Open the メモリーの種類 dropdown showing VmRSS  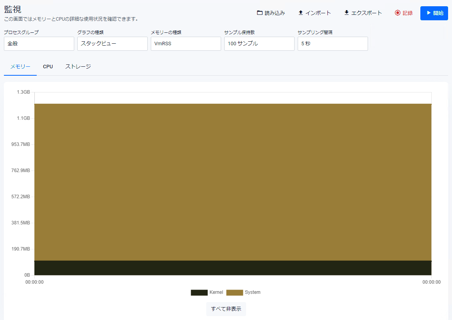coord(186,44)
